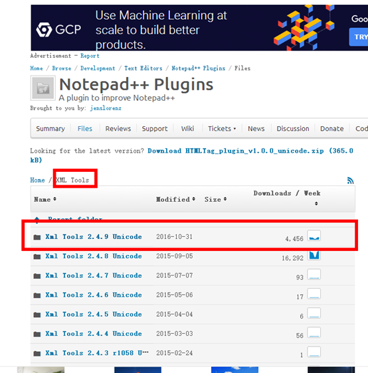Open Xml Tools 2.4.3 r1058 folder
This screenshot has height=373, width=368.
coord(97,353)
